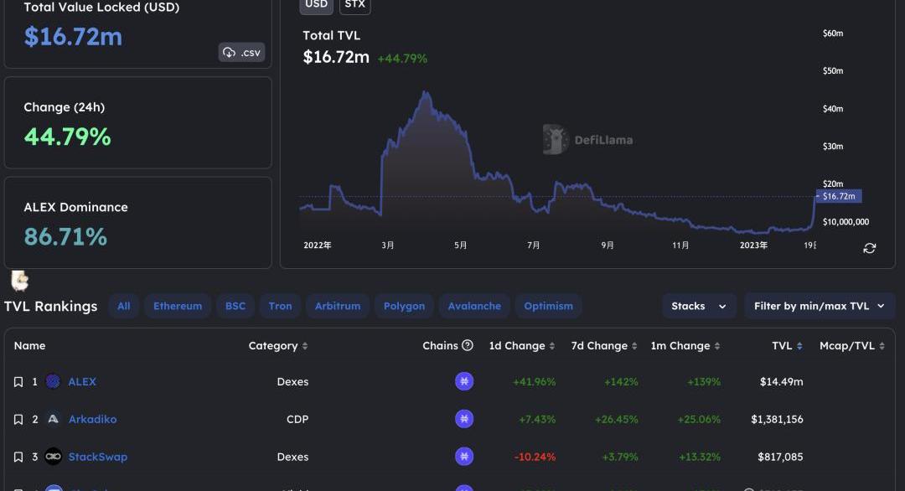Sort table by Mcap/TVL column
The width and height of the screenshot is (905, 491).
pos(852,345)
